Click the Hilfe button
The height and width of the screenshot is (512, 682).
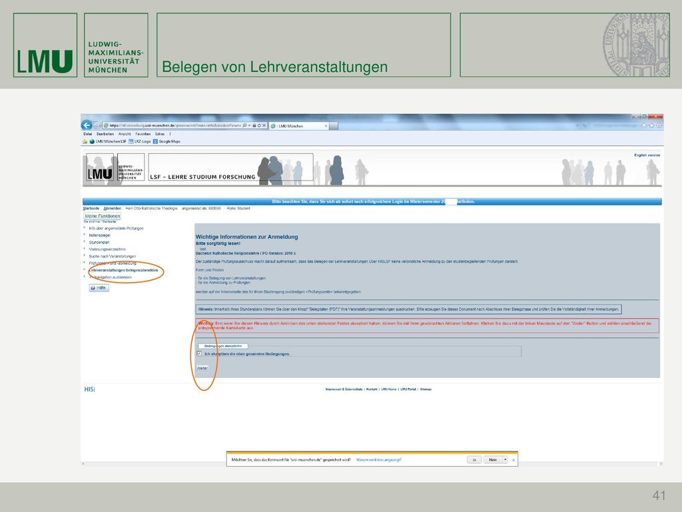(99, 288)
